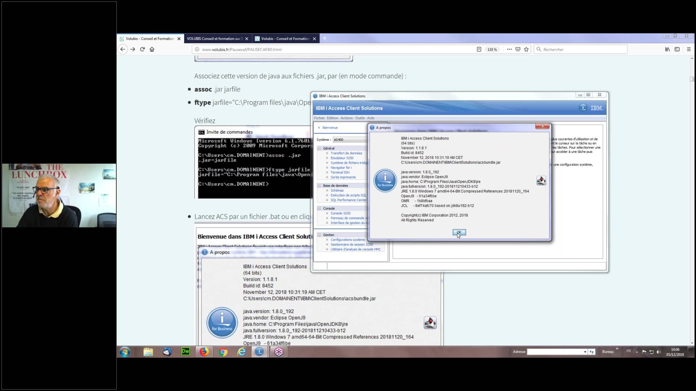Open a new browser tab

(x=324, y=38)
